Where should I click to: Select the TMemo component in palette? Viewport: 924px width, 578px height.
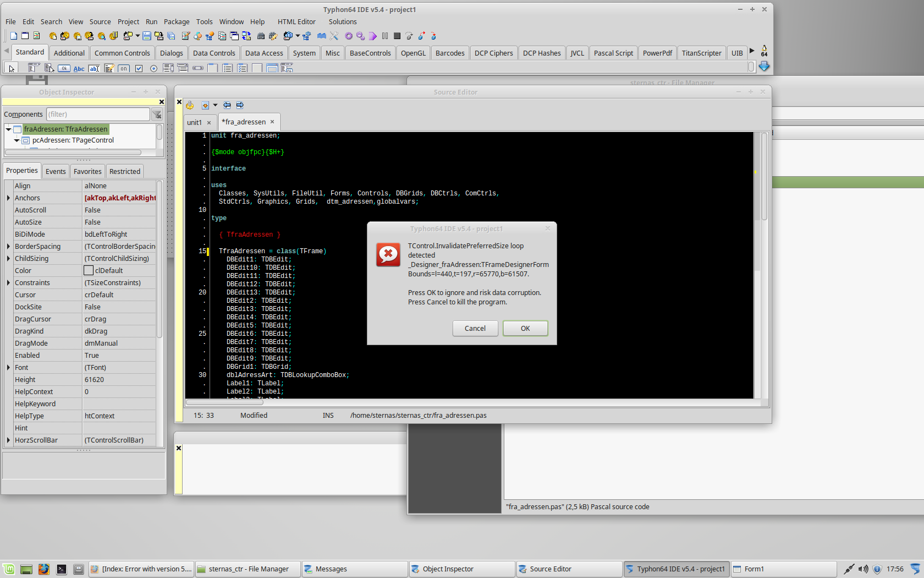point(109,68)
